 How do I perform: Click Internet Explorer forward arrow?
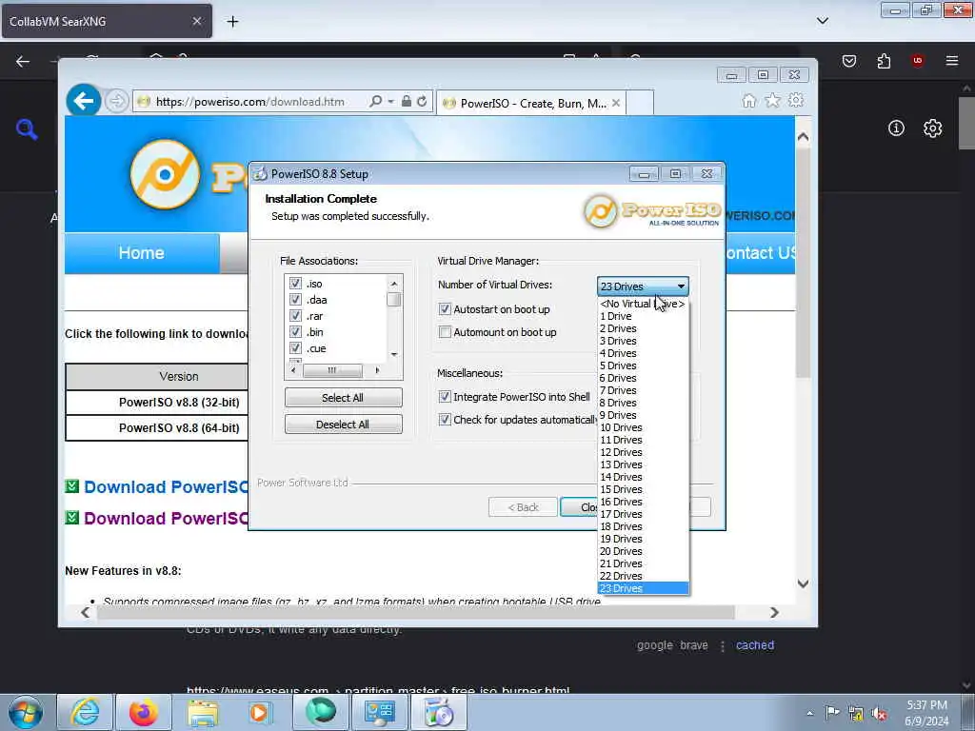click(116, 101)
